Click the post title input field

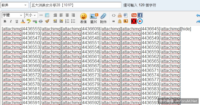pyautogui.click(x=76, y=5)
